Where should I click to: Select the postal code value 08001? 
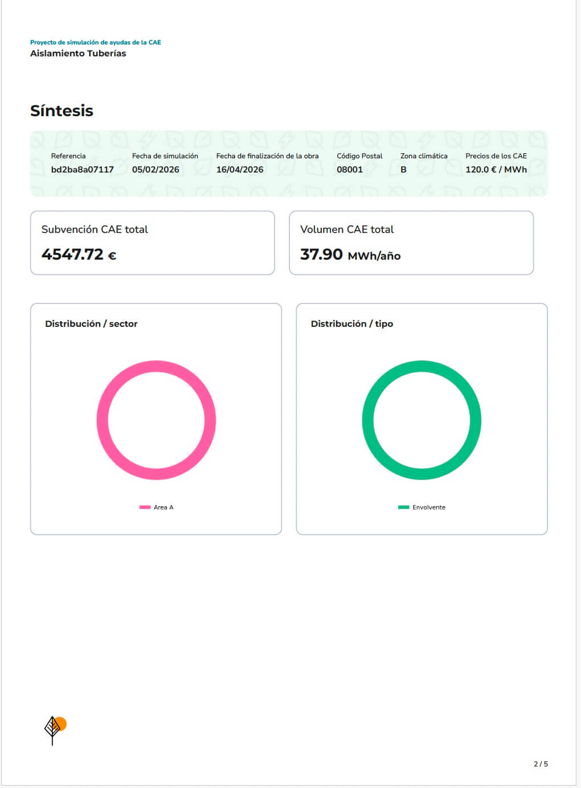point(349,170)
